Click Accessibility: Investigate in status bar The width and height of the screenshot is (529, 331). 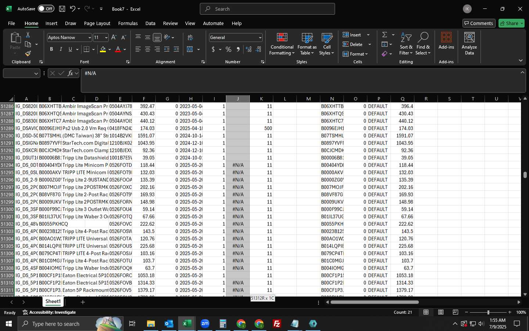coord(49,312)
